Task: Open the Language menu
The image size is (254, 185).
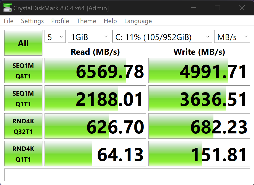Action: click(x=138, y=21)
